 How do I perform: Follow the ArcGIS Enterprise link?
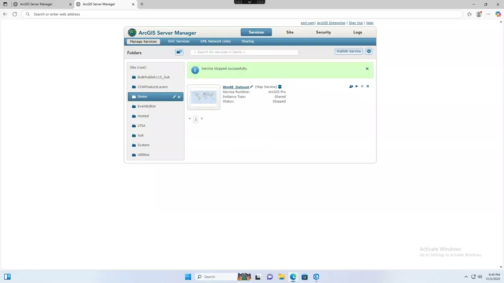coord(331,23)
